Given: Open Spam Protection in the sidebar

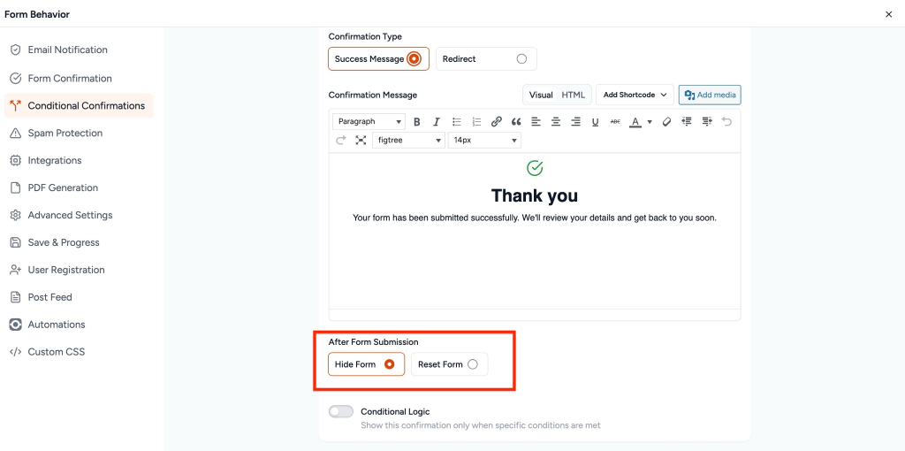Looking at the screenshot, I should tap(65, 134).
